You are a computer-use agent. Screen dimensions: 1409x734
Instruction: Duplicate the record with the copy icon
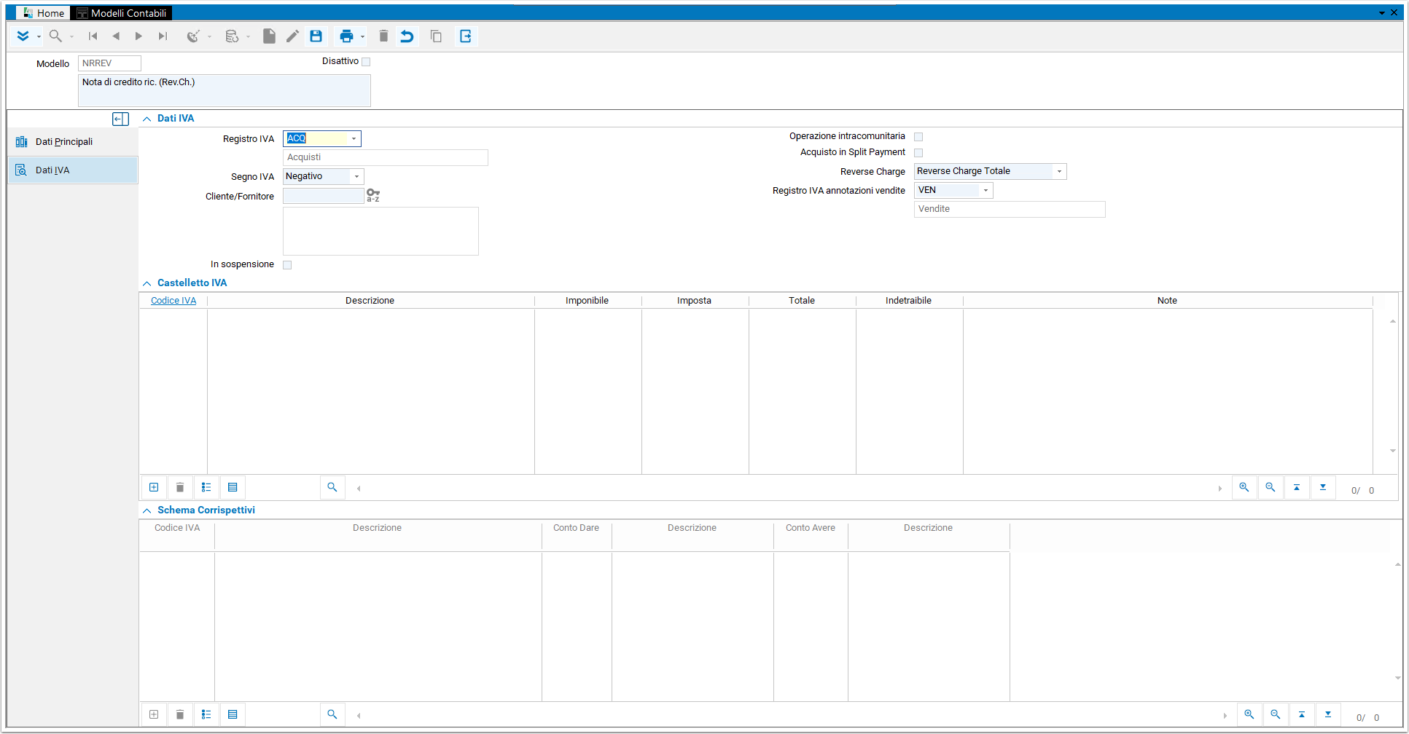pos(436,36)
